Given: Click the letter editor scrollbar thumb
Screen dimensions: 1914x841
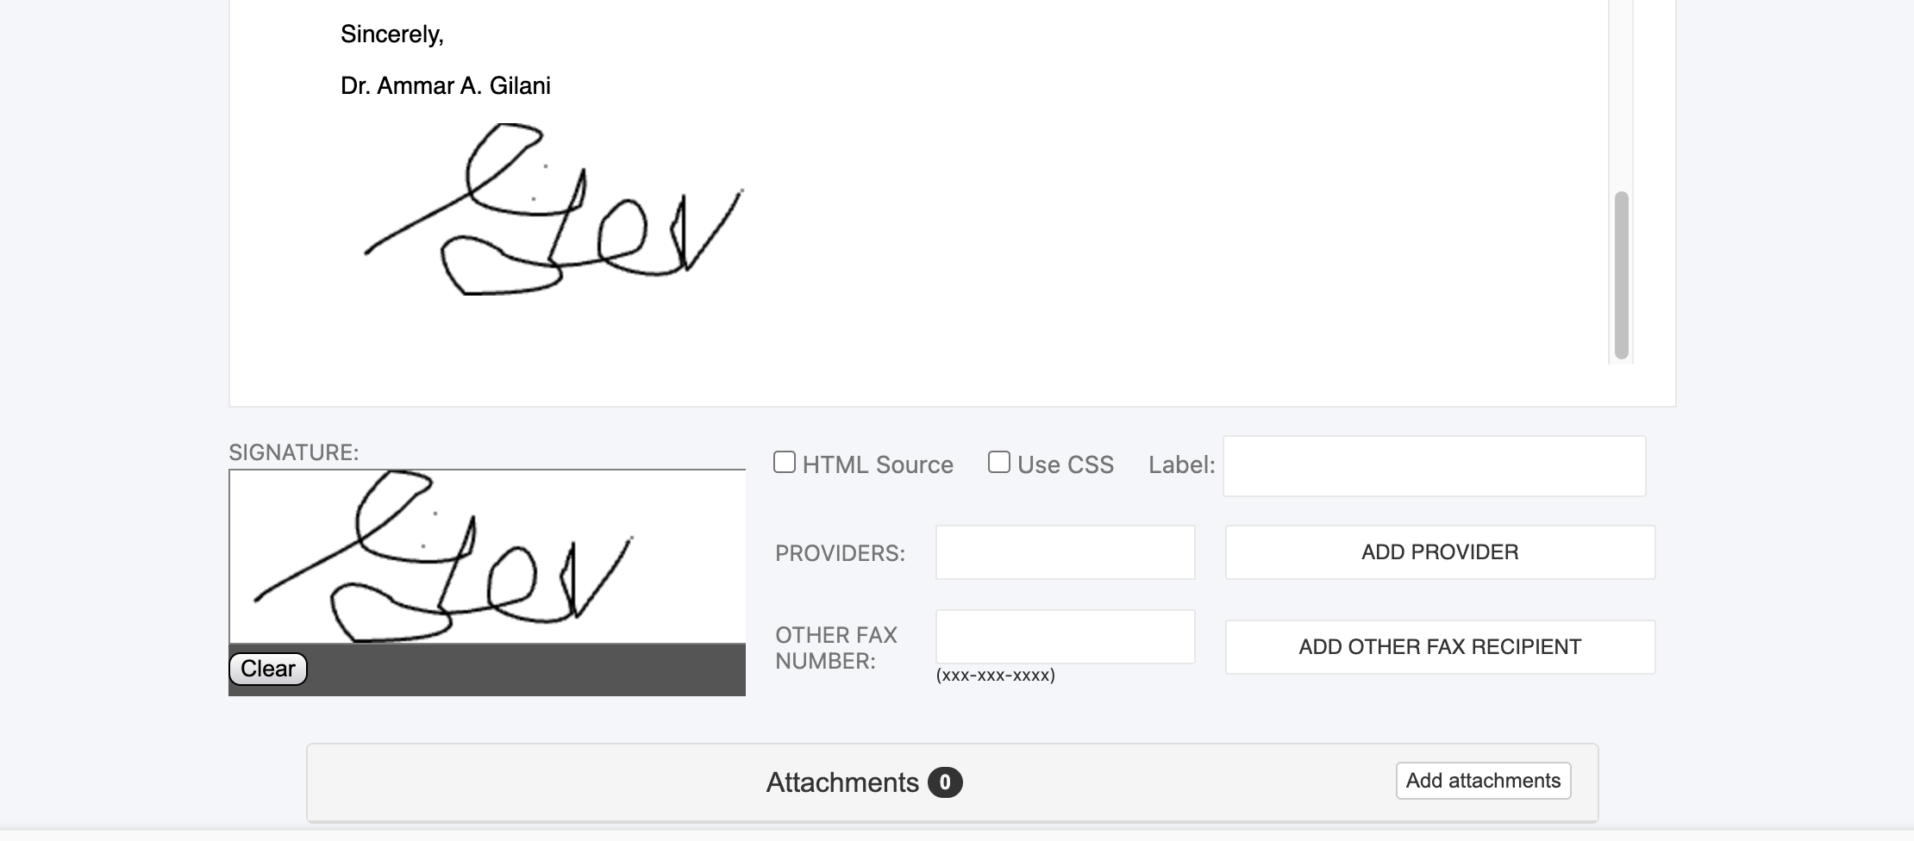Looking at the screenshot, I should point(1622,276).
